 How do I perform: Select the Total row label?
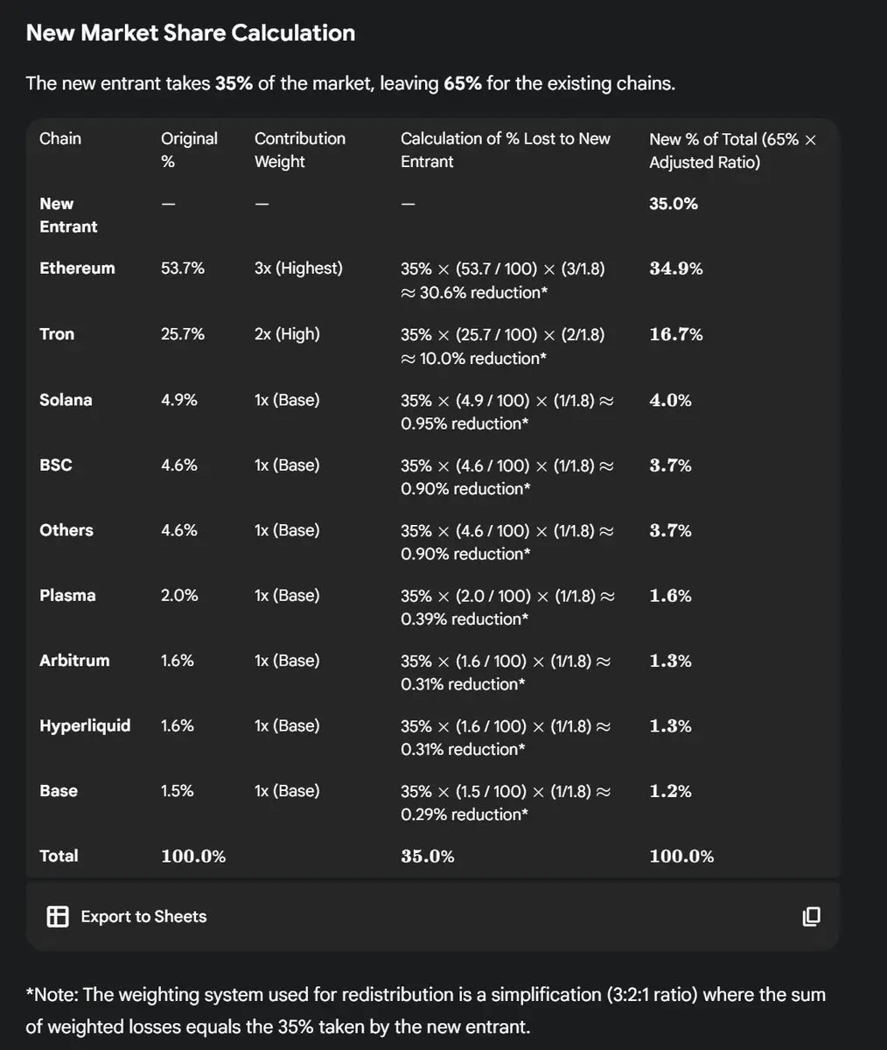tap(59, 856)
